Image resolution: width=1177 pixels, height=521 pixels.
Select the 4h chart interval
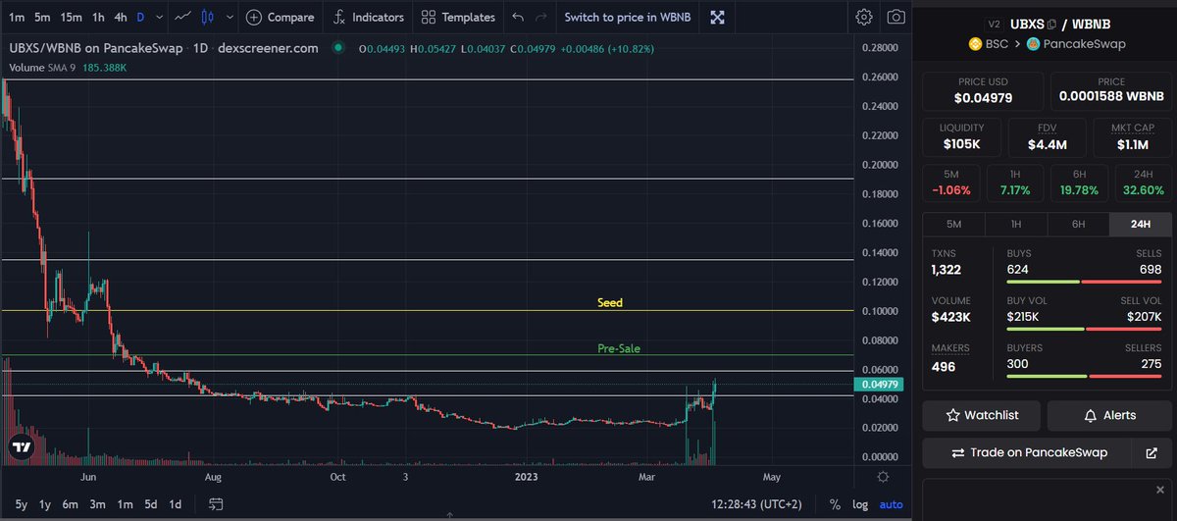coord(120,17)
